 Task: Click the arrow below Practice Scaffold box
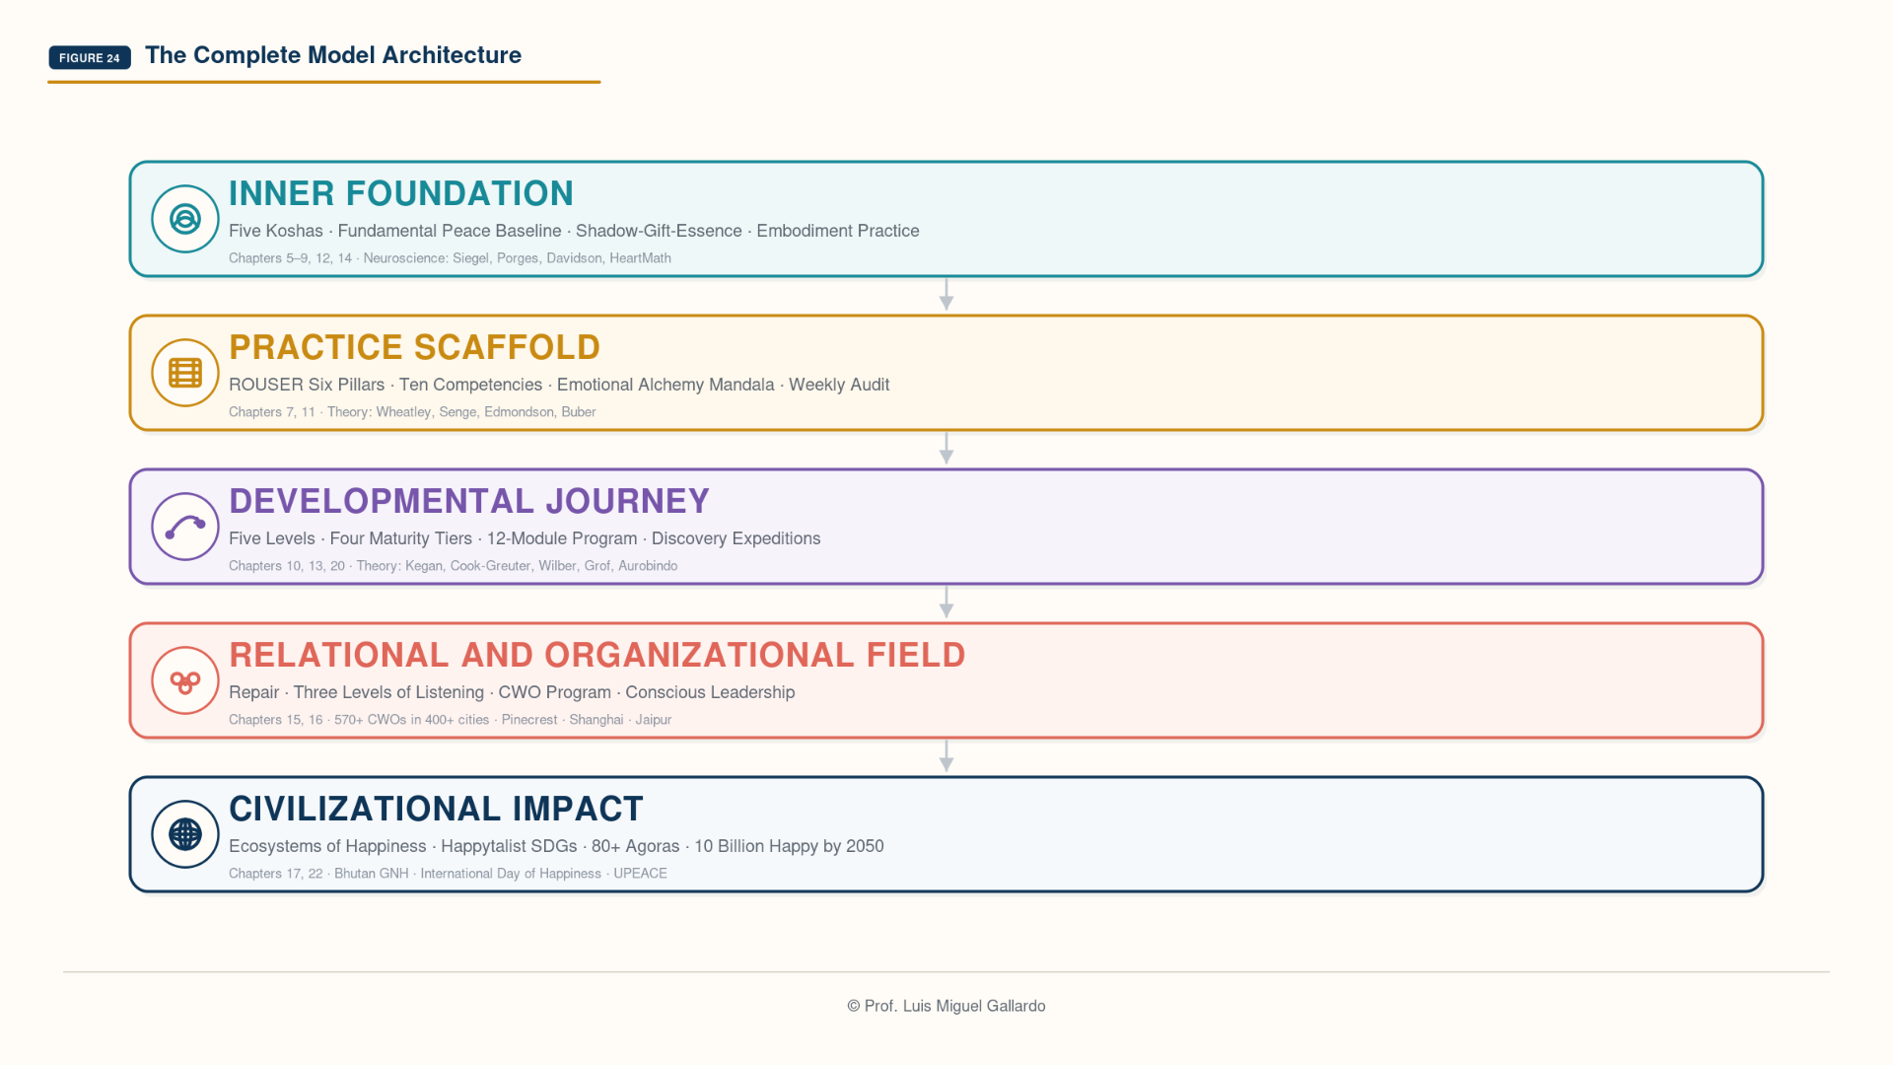point(946,449)
